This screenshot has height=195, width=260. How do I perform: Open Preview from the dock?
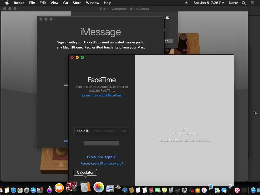[x=110, y=189]
